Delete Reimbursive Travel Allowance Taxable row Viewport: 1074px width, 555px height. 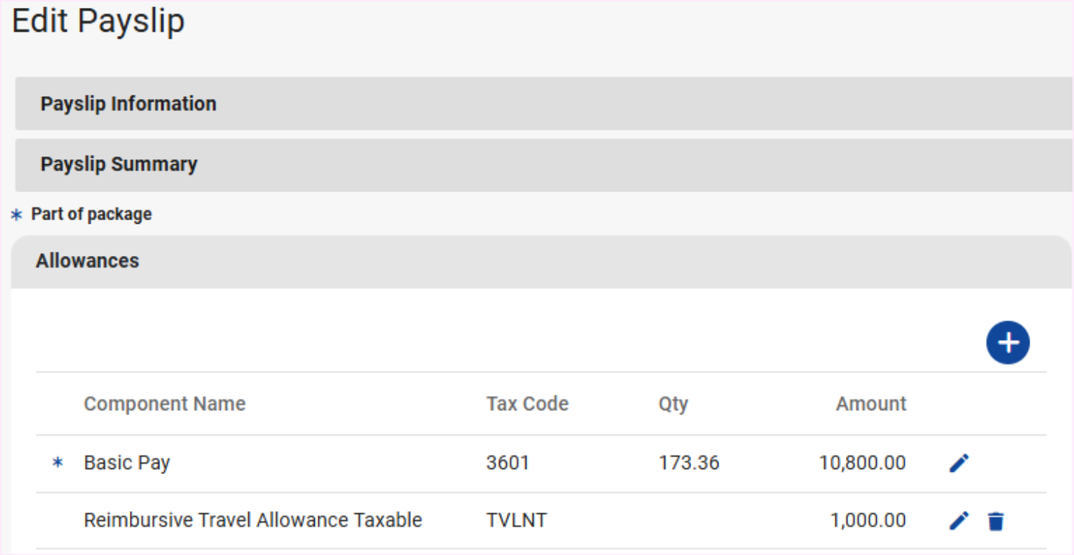995,521
